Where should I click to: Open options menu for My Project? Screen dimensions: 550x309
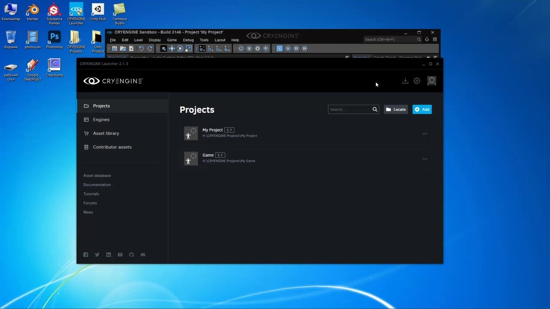[425, 134]
